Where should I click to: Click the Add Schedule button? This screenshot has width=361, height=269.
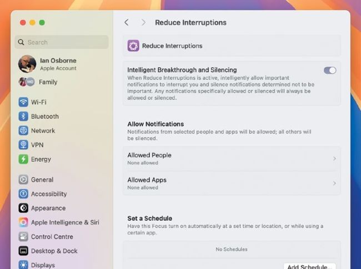coord(310,266)
